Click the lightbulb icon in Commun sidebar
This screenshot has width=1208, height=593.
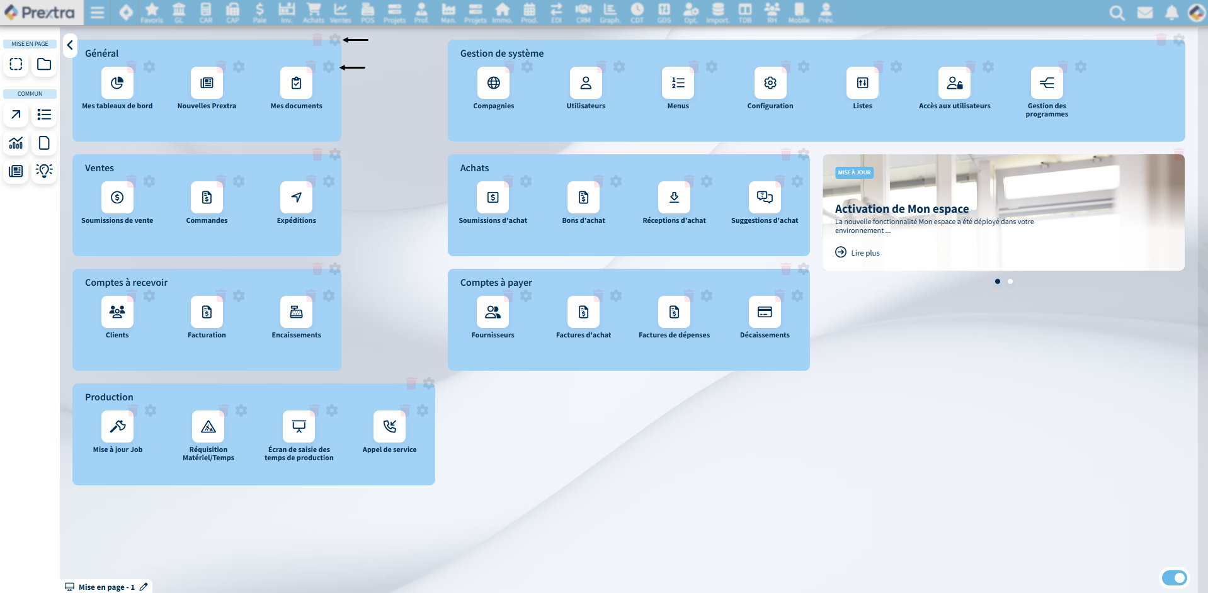coord(44,171)
